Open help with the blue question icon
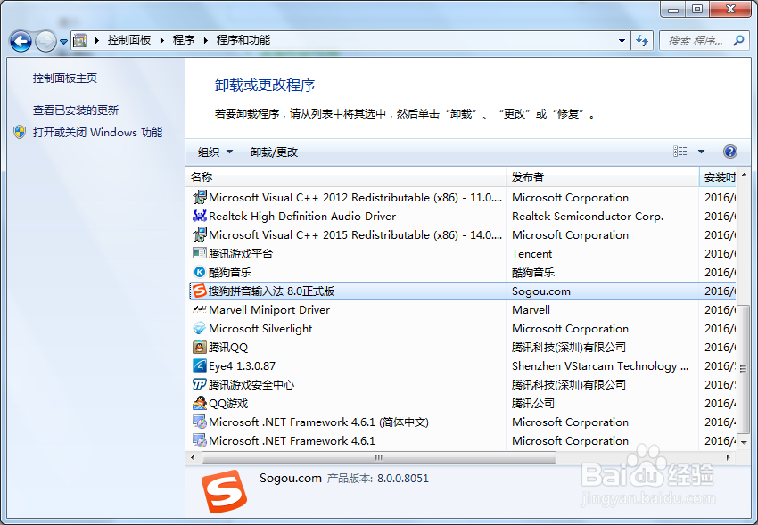Image resolution: width=758 pixels, height=525 pixels. click(x=730, y=152)
